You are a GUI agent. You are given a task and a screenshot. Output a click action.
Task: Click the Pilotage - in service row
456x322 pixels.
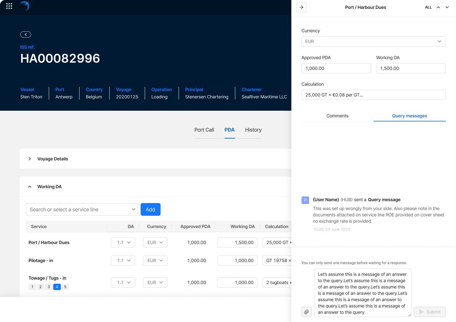coord(41,261)
